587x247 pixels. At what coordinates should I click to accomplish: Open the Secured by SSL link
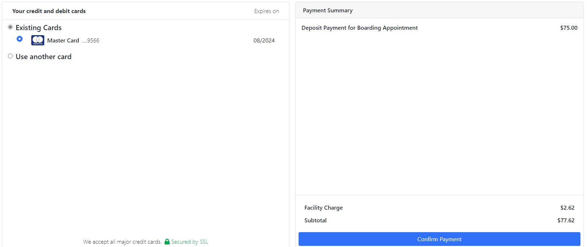(x=189, y=242)
